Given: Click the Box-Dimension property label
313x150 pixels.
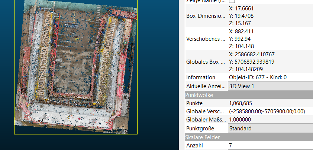Looking at the screenshot, I should point(206,16).
